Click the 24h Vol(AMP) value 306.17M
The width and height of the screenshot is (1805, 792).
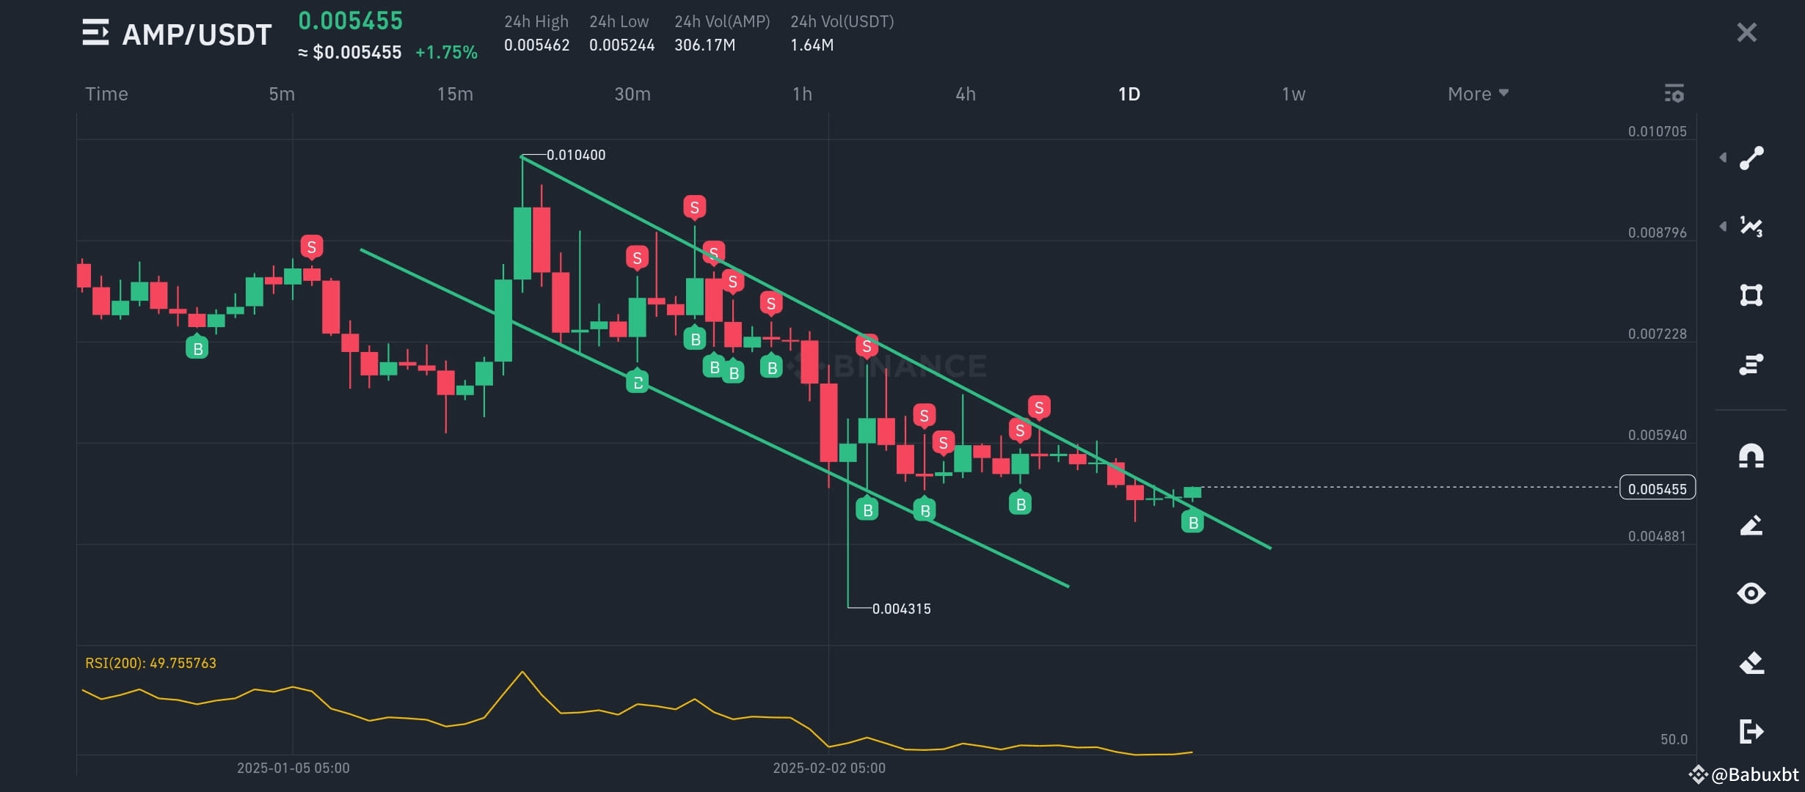coord(704,45)
